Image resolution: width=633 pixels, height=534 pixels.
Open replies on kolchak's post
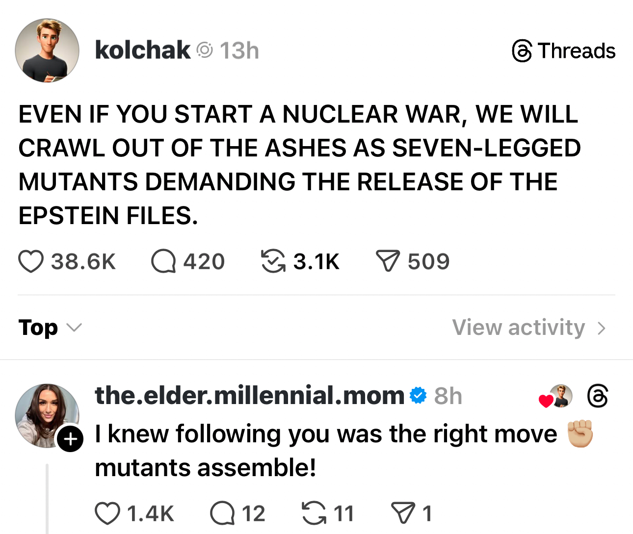163,261
